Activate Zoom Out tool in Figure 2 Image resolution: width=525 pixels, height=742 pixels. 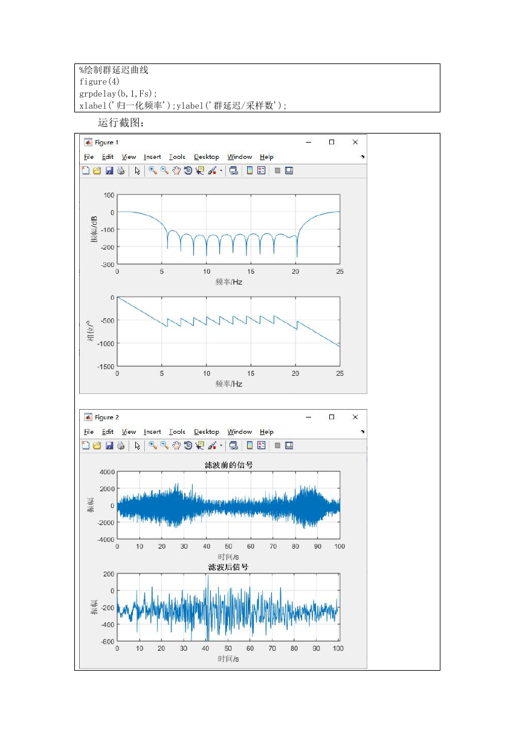(x=164, y=445)
